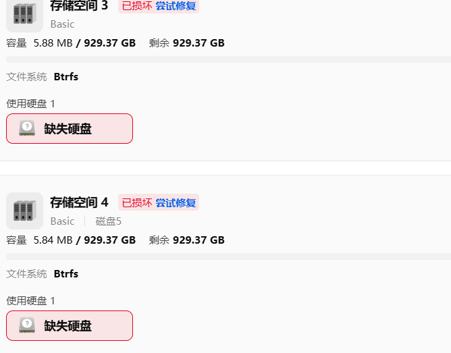Click the 存储空间 3 storage pool icon
This screenshot has width=451, height=353.
click(24, 15)
